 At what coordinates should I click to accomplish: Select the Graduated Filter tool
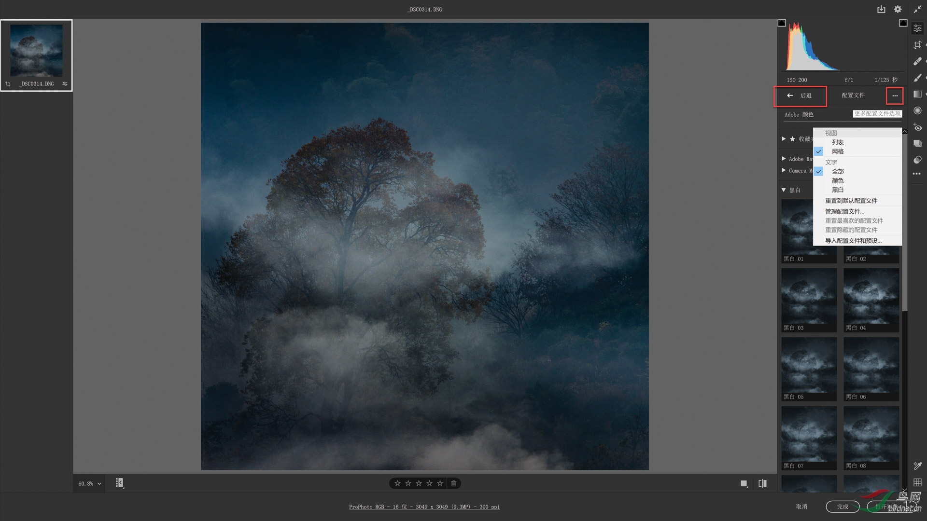(x=917, y=94)
